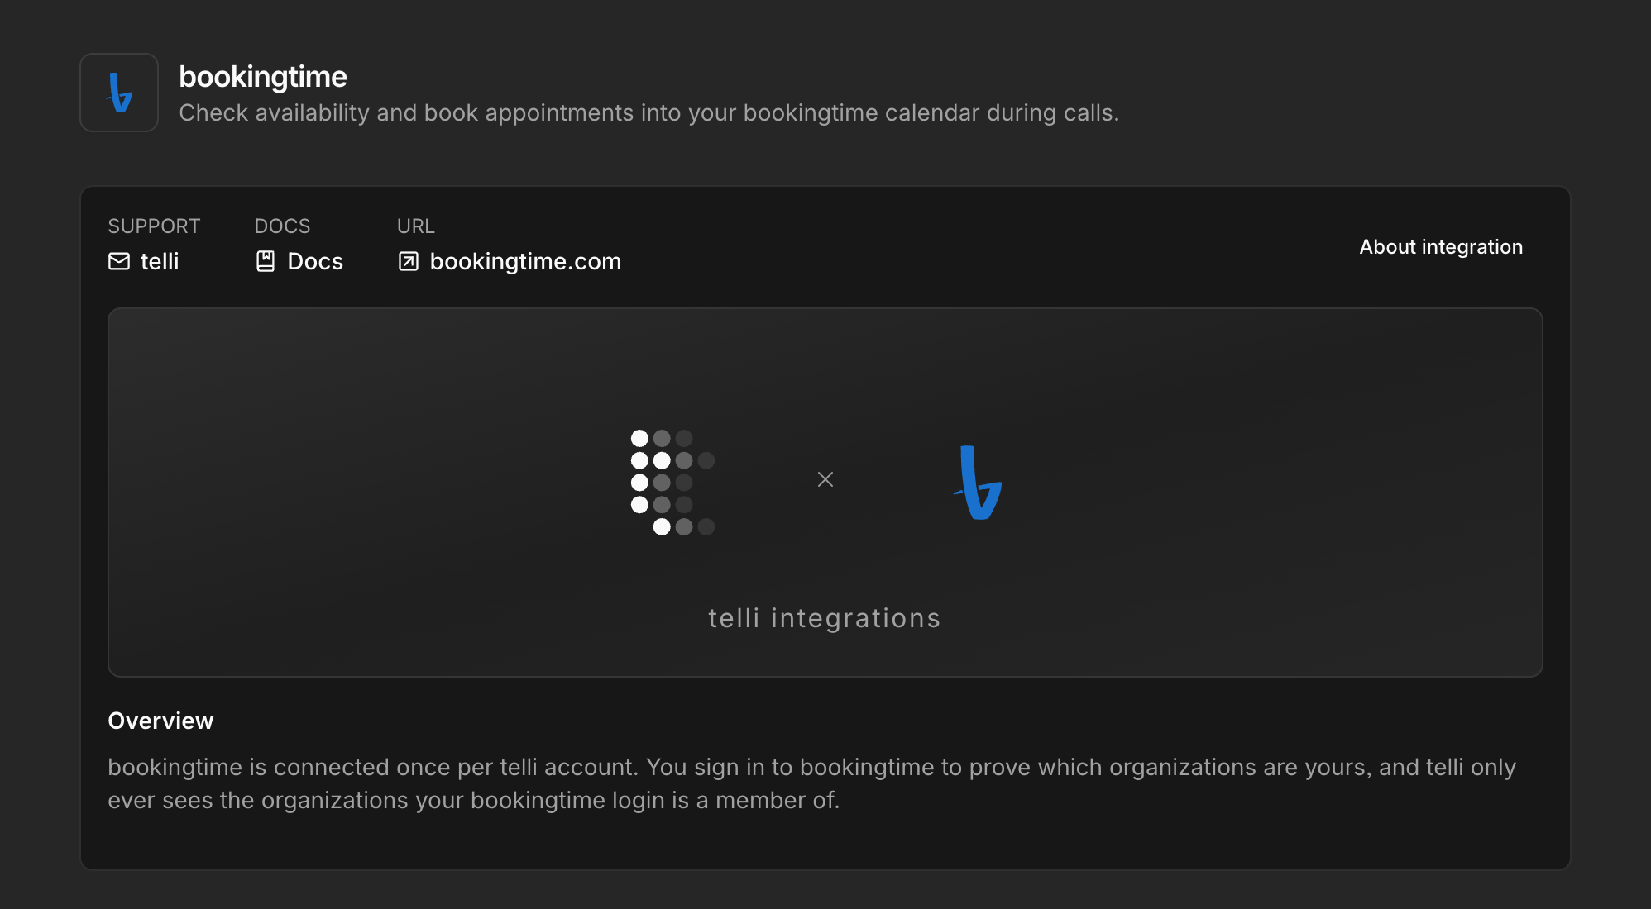Click the "Check availability and book appointments" description

(x=649, y=112)
